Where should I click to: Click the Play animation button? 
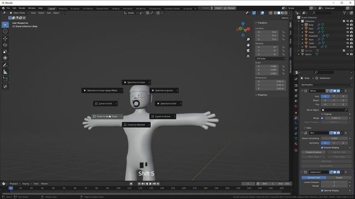[150, 184]
